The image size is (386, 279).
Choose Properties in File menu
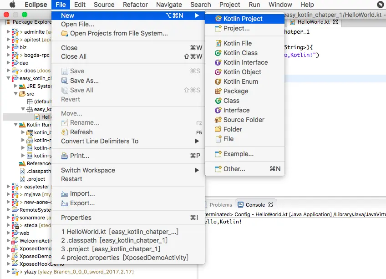(x=128, y=218)
